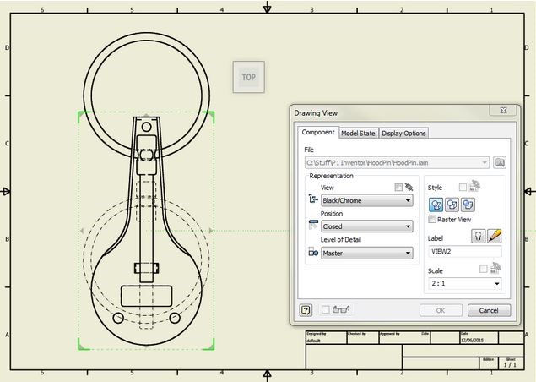Click the Cancel button
The width and height of the screenshot is (536, 382).
[489, 310]
